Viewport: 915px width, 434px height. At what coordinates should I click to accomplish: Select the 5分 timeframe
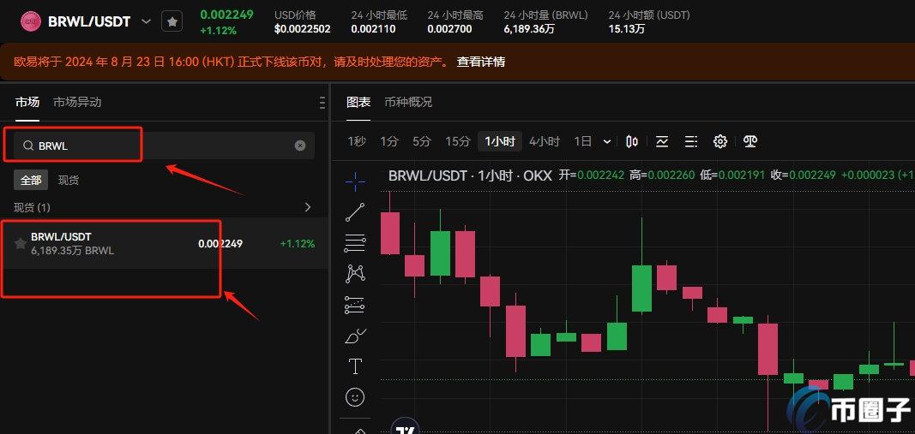pos(421,141)
